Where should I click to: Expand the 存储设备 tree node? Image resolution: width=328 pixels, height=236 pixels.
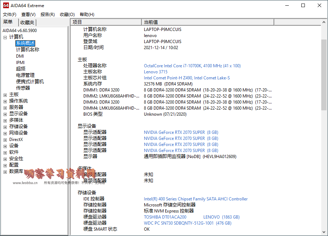point(5,127)
